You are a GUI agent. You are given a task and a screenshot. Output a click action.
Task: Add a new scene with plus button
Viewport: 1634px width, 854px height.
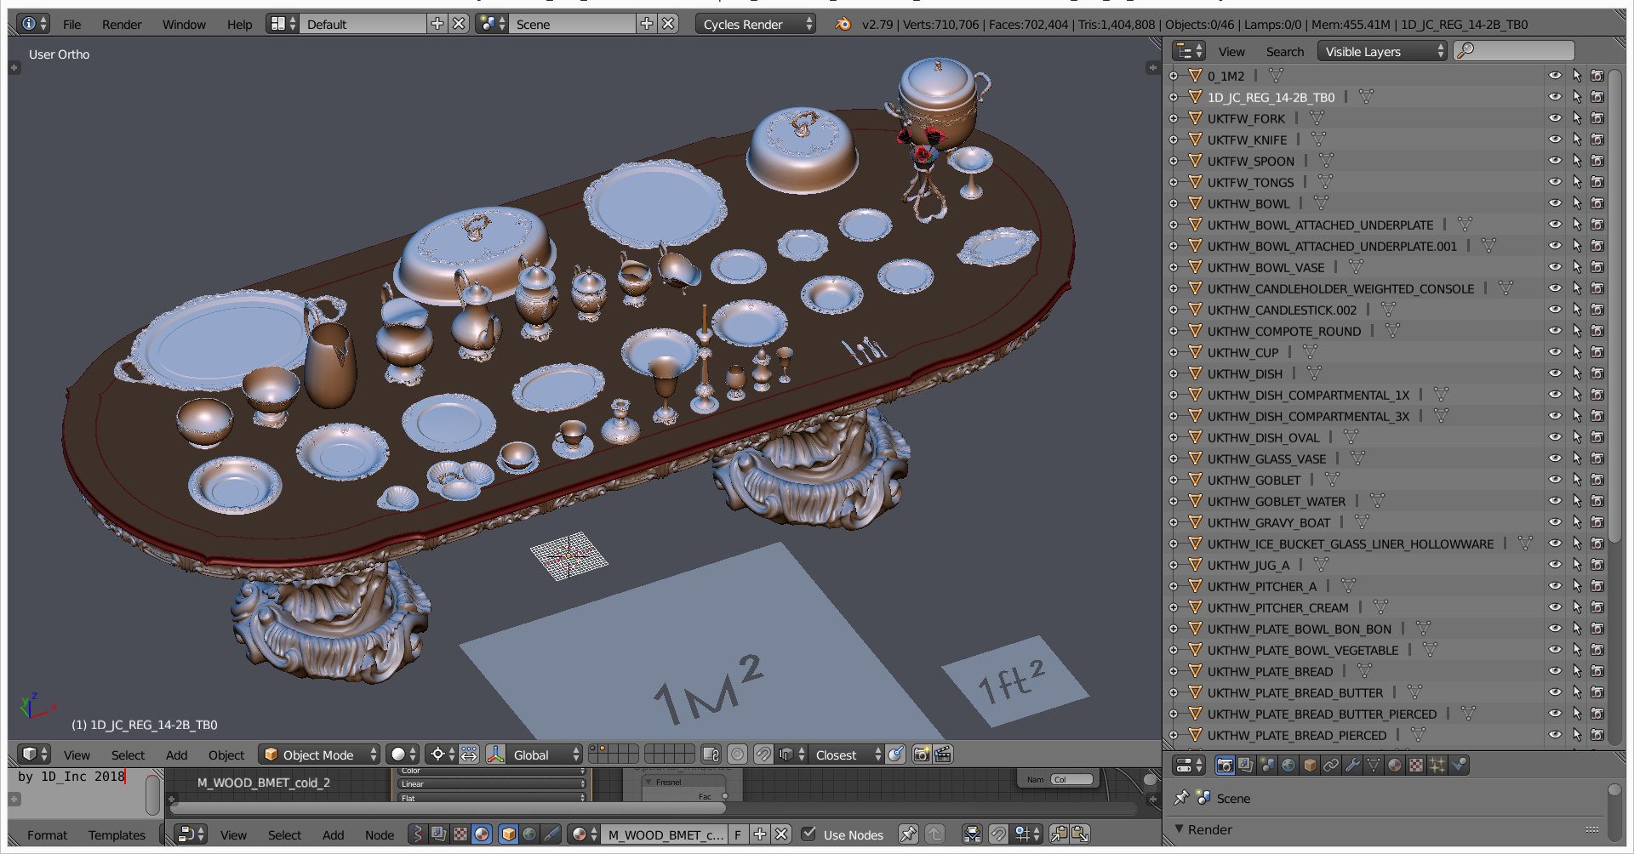647,24
